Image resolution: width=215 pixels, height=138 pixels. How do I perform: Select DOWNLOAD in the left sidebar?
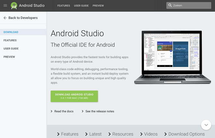23,32
